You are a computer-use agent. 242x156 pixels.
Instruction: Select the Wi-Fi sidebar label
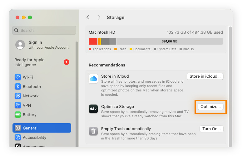click(28, 77)
